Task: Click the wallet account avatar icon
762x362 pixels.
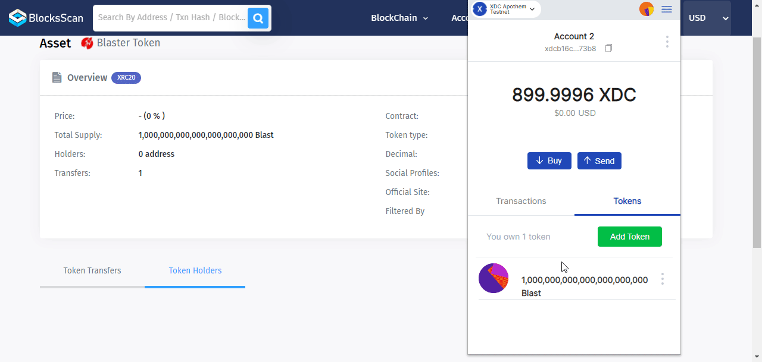Action: pyautogui.click(x=647, y=9)
